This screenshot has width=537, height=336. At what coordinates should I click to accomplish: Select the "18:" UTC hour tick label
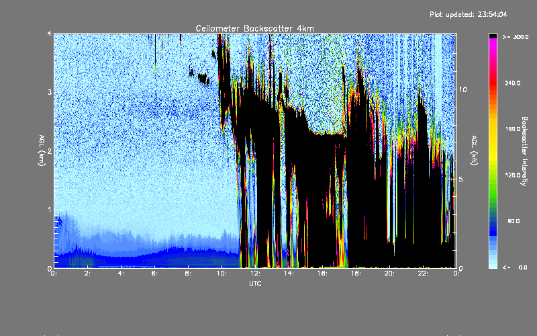tap(356, 274)
